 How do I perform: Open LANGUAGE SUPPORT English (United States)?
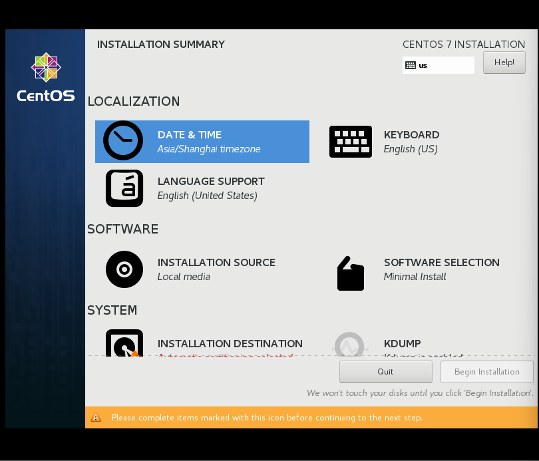211,188
